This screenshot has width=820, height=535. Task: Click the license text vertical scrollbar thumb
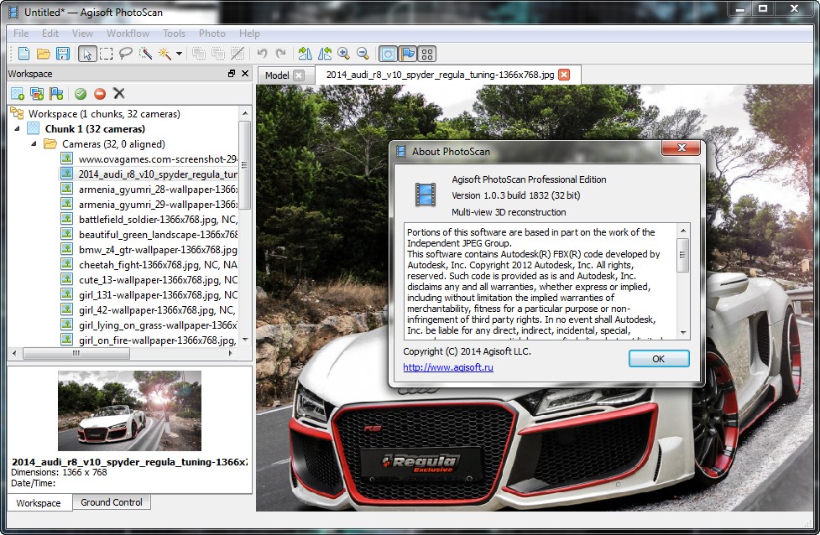683,255
